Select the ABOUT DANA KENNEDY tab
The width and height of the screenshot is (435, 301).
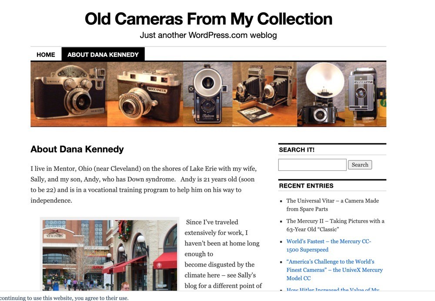pos(103,55)
